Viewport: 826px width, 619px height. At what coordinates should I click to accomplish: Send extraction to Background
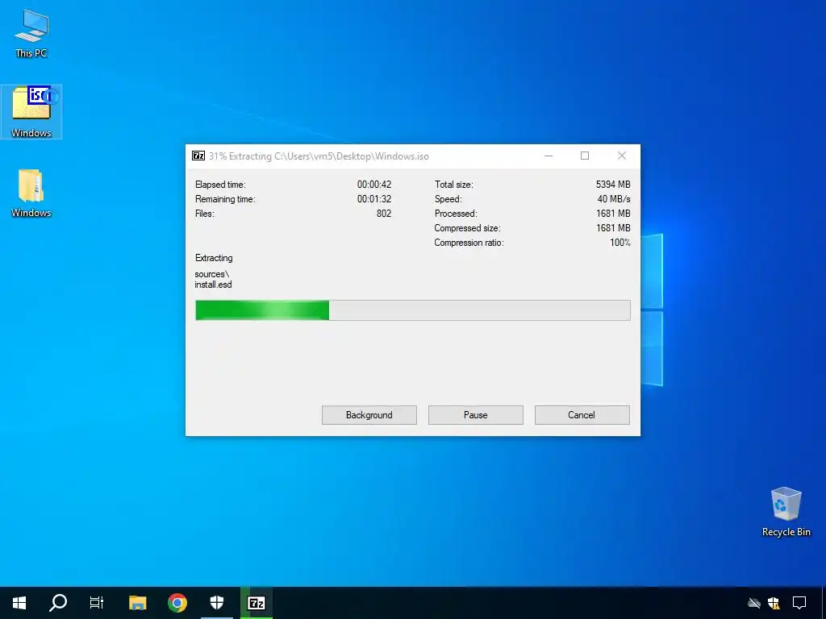(369, 415)
